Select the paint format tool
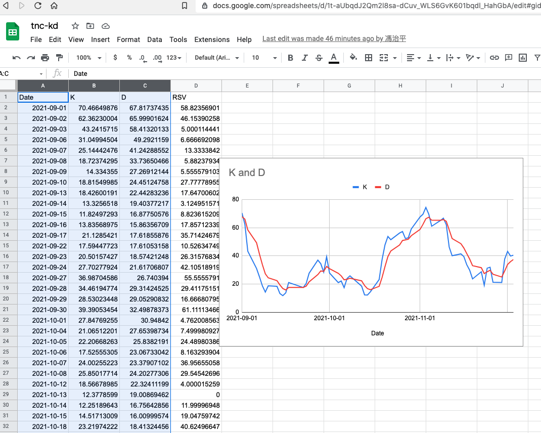Viewport: 541px width, 433px height. point(59,58)
